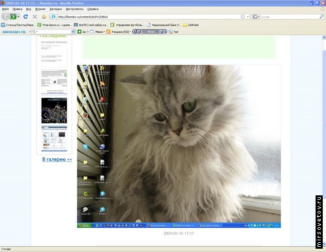Viewport: 326px width, 252px height.
Task: Open the Национальный банк bookmark
Action: tap(164, 25)
